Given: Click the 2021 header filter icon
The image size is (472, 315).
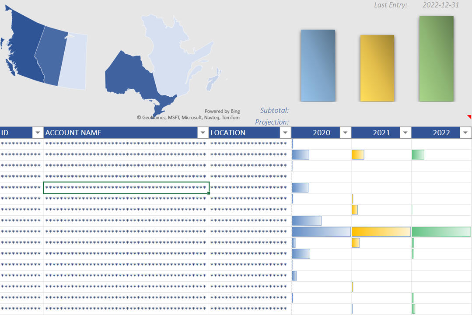Looking at the screenshot, I should click(405, 133).
